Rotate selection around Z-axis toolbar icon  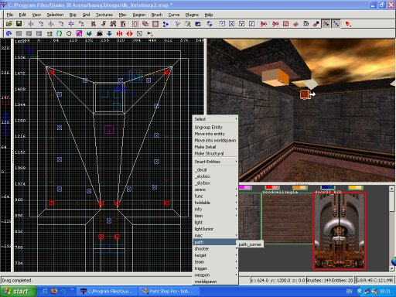81,24
